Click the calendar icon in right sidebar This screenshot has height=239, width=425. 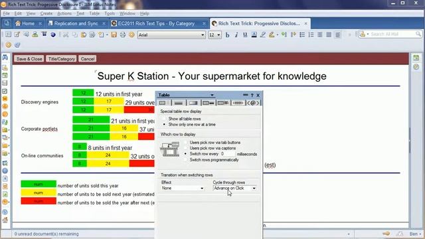click(416, 58)
